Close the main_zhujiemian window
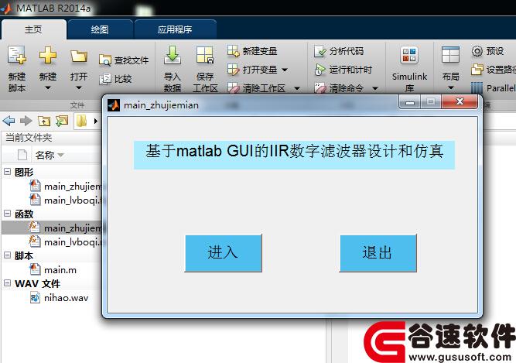The height and width of the screenshot is (363, 516). (x=460, y=101)
